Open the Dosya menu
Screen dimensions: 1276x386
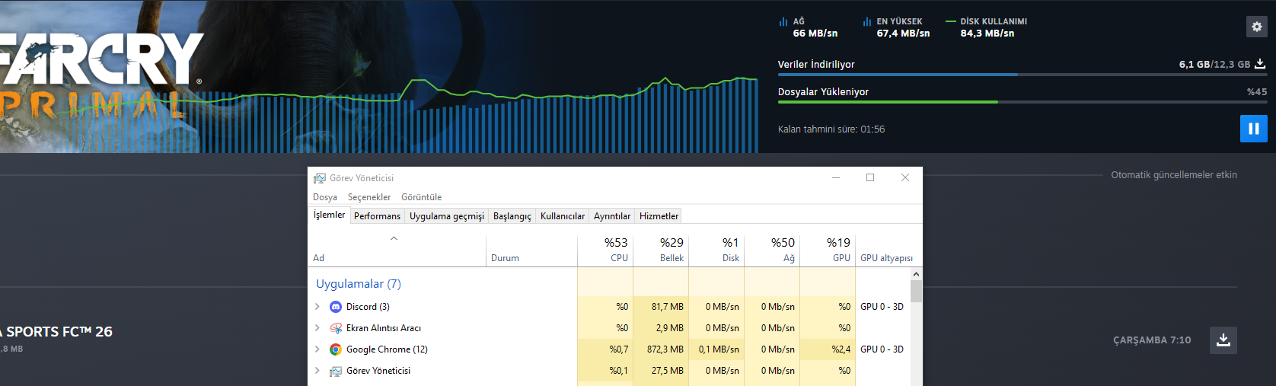[x=325, y=197]
